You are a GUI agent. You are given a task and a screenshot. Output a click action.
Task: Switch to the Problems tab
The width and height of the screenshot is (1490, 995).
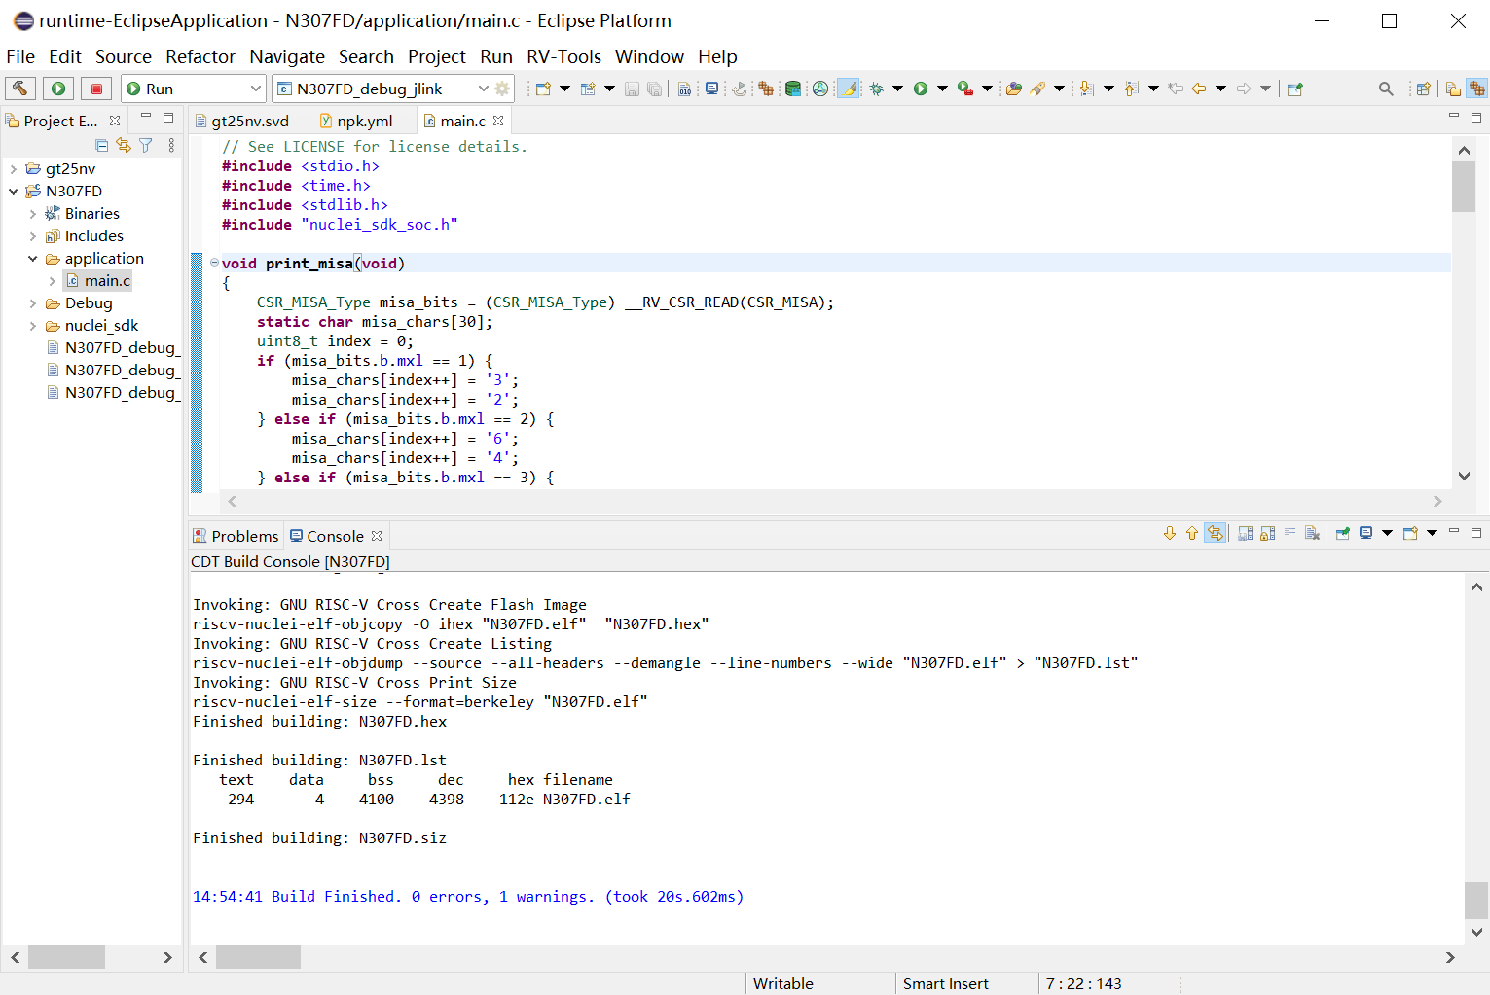tap(236, 536)
